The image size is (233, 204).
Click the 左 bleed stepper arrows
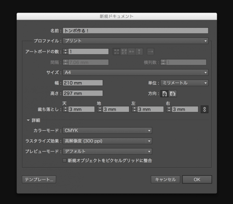(x=134, y=110)
